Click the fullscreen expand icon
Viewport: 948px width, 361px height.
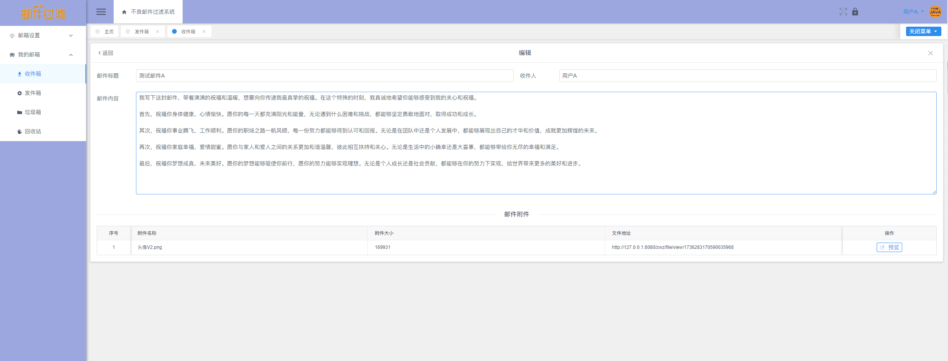(x=843, y=12)
